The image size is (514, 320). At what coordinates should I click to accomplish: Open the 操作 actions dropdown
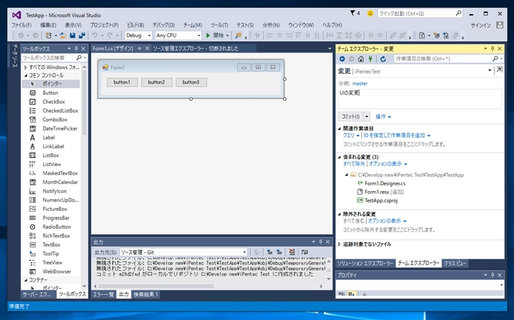click(x=383, y=117)
